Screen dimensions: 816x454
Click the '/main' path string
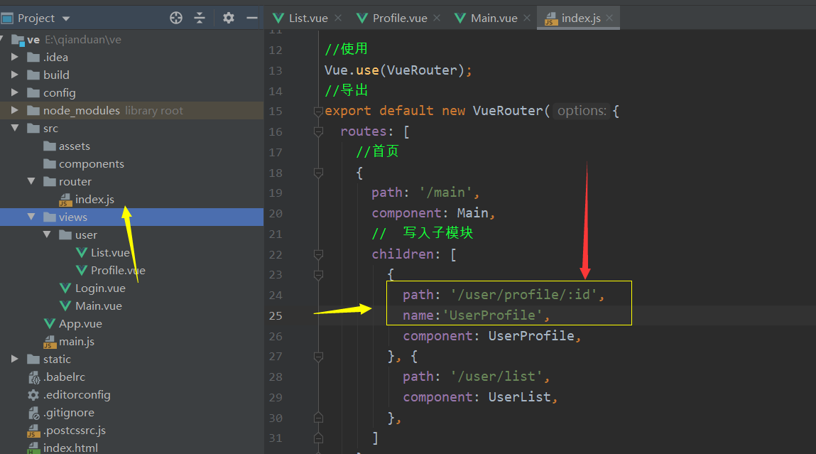[x=446, y=193]
